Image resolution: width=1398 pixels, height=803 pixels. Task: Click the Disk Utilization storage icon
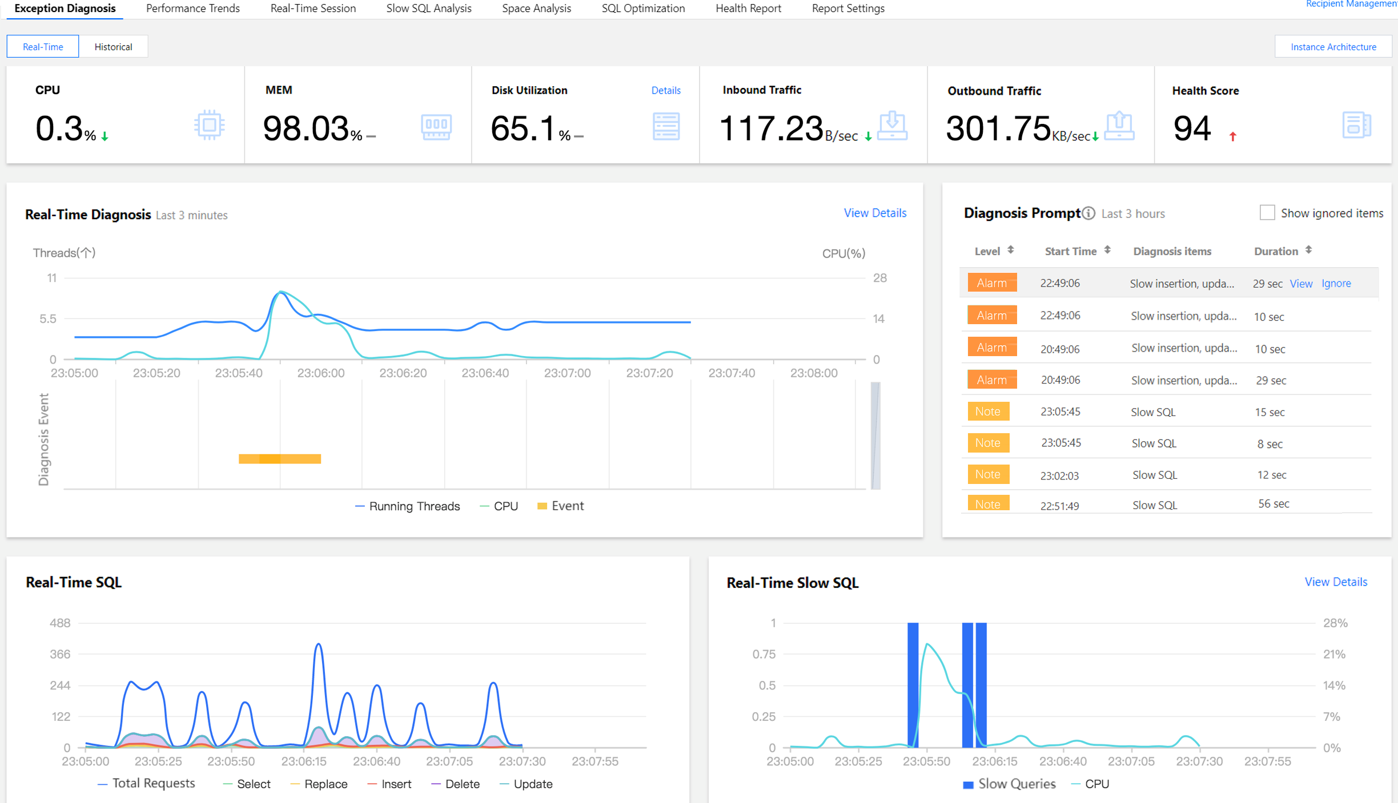(666, 126)
